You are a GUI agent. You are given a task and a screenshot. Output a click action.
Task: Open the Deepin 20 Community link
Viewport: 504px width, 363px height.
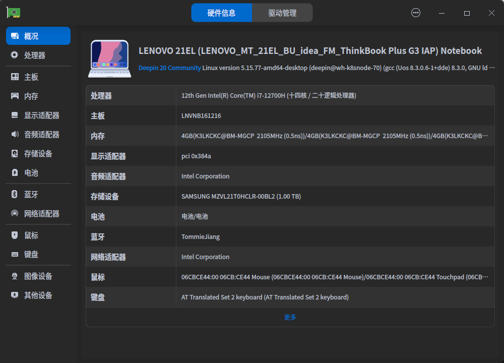point(170,68)
